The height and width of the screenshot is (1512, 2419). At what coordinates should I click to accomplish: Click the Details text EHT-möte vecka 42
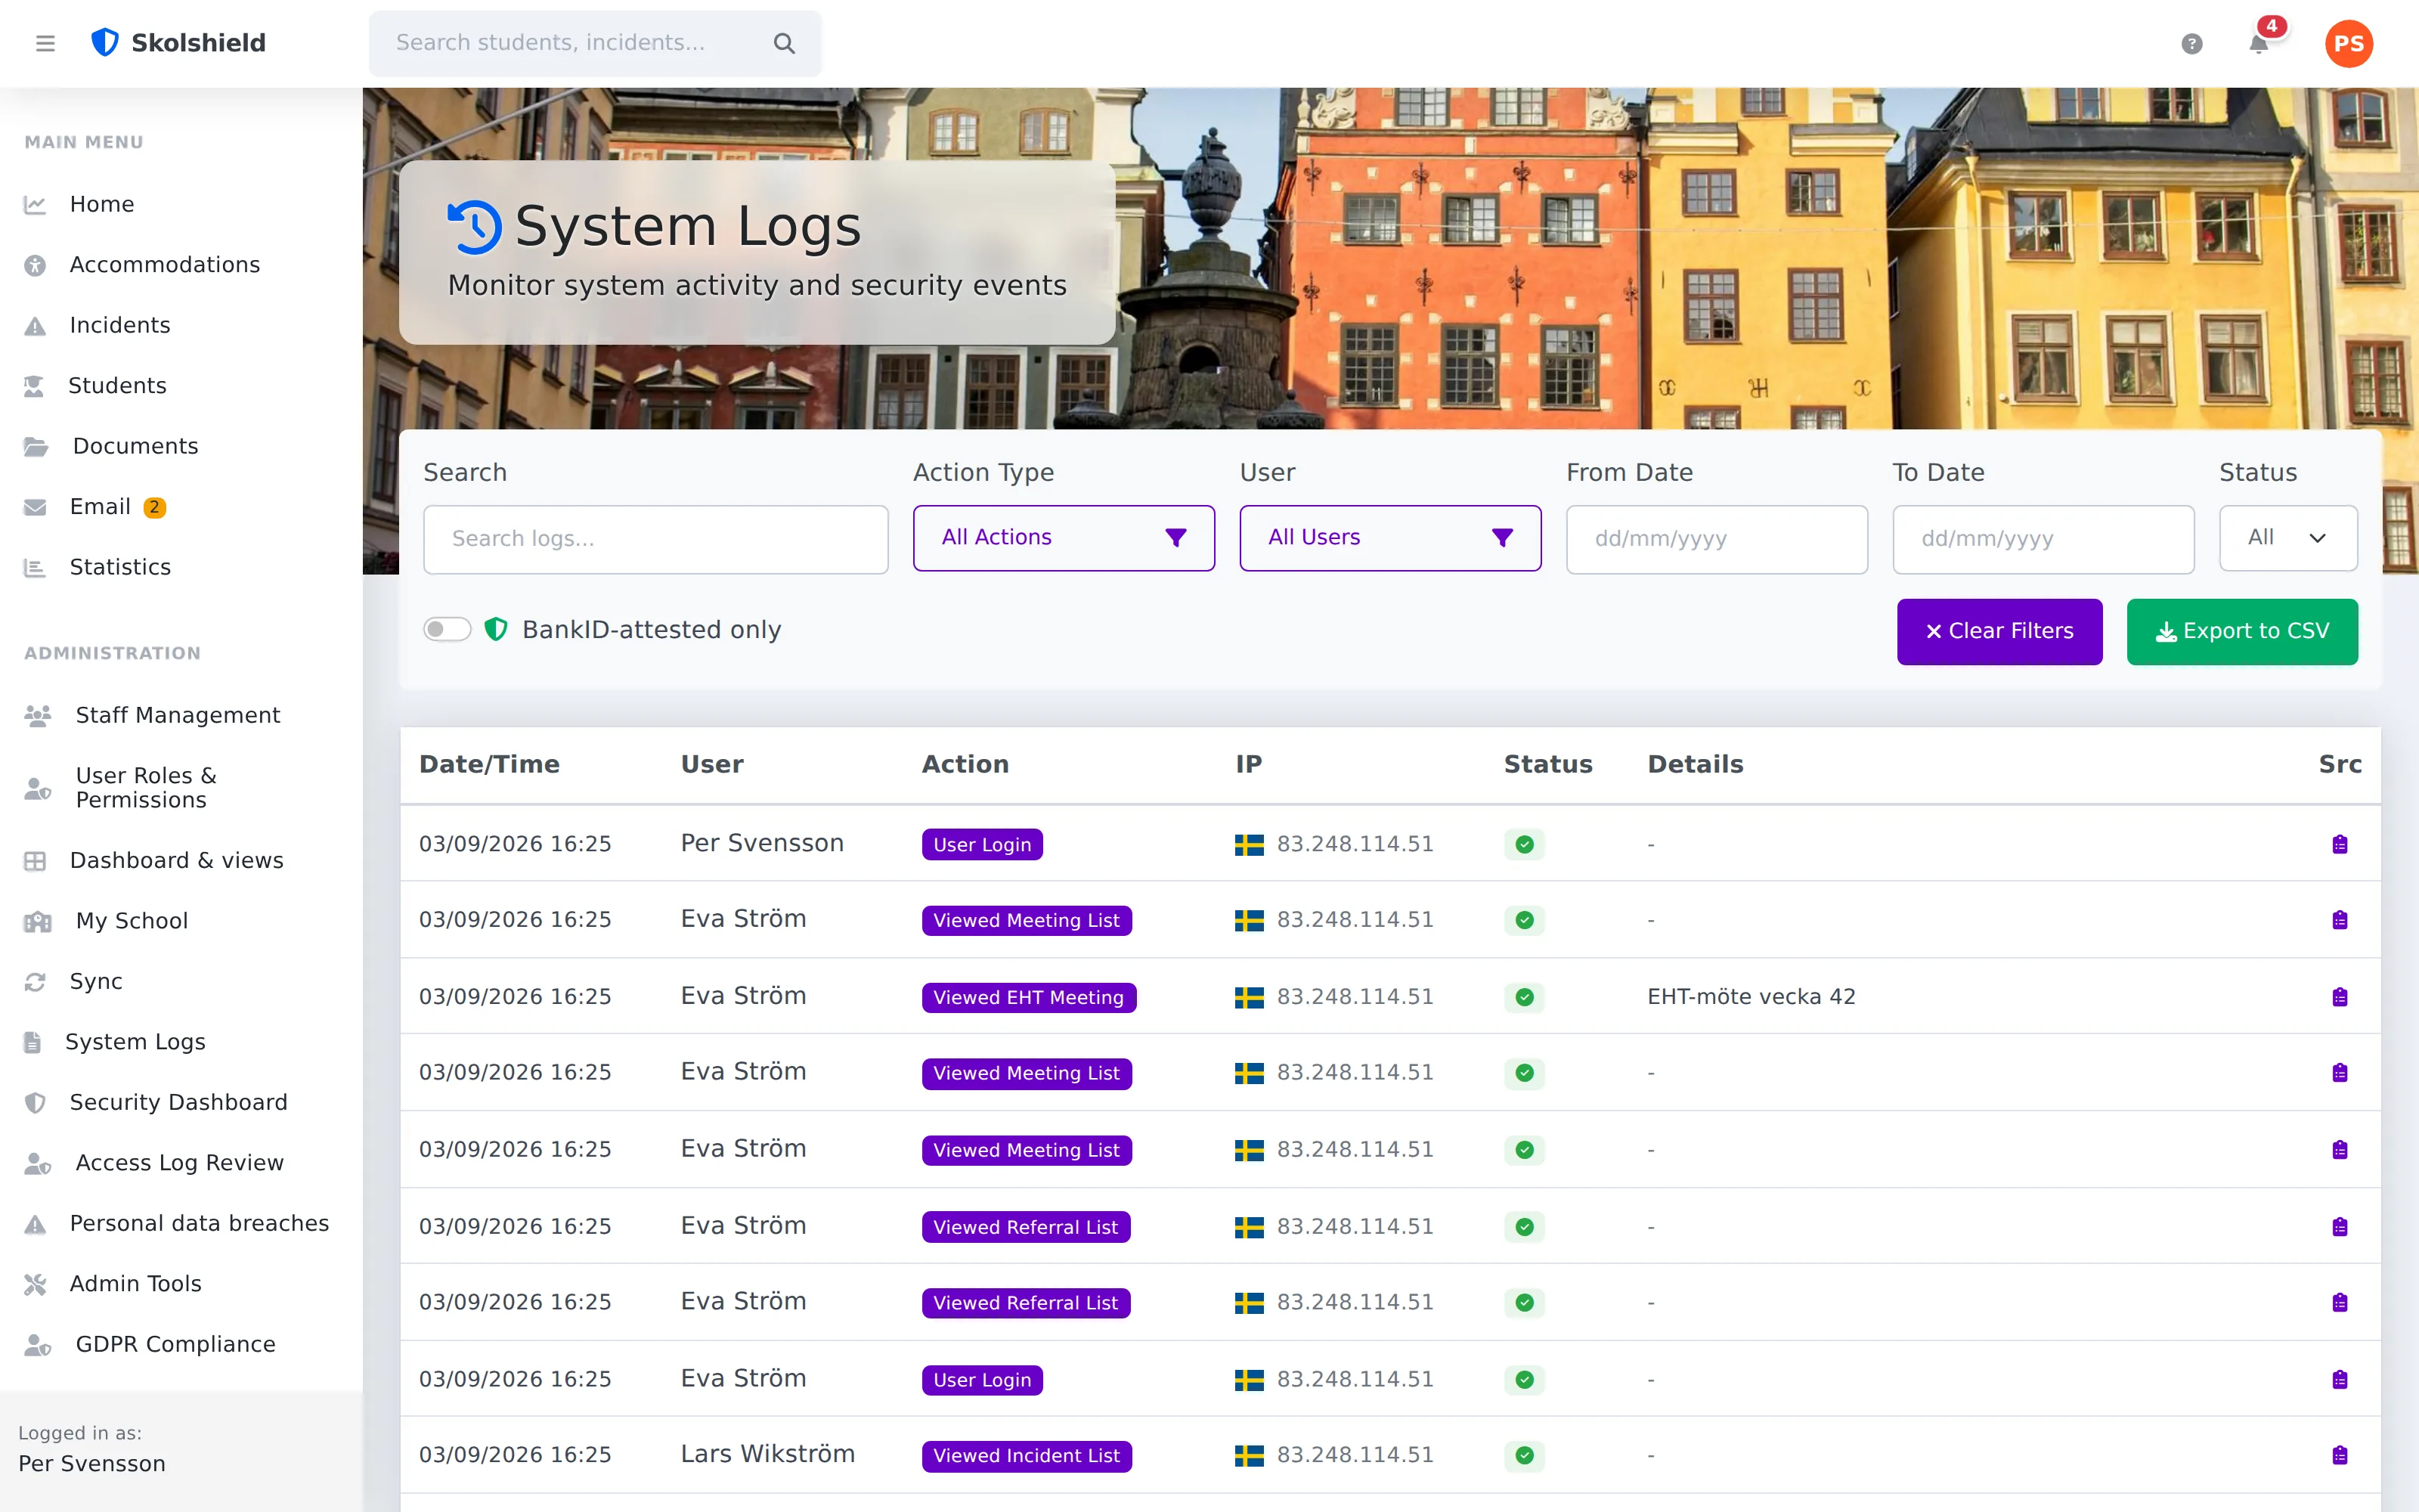coord(1752,997)
